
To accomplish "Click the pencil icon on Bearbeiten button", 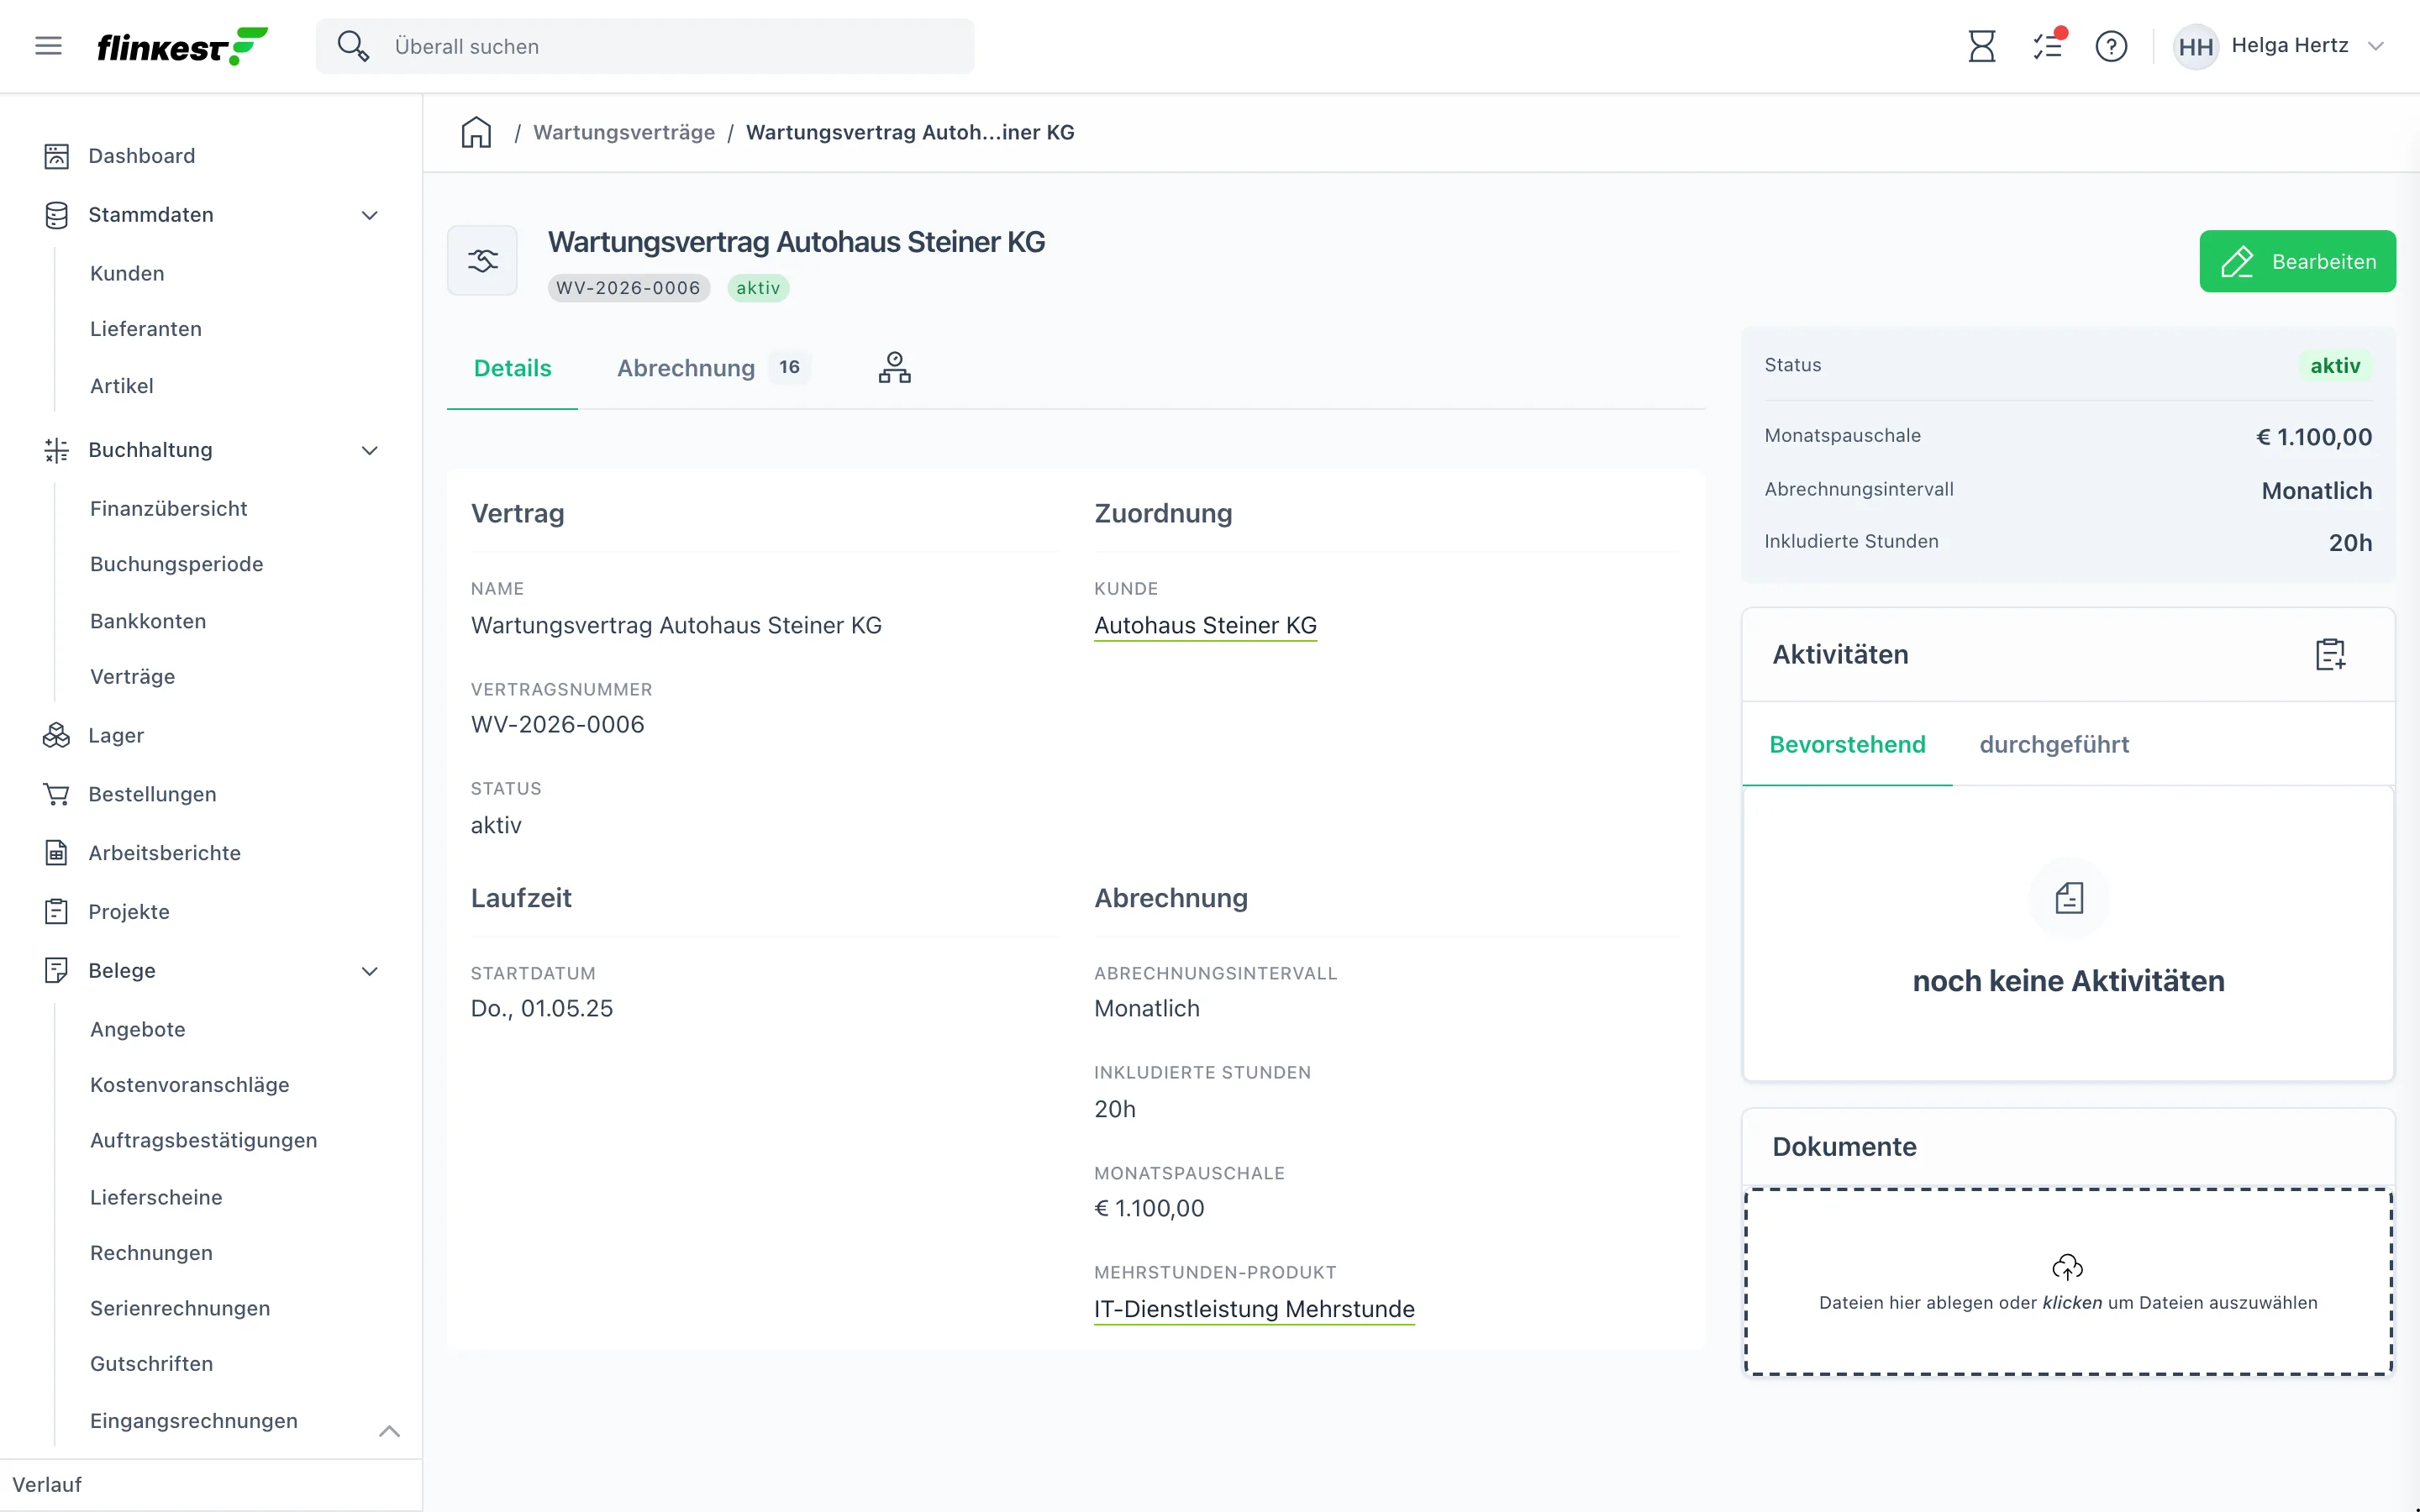I will point(2237,262).
